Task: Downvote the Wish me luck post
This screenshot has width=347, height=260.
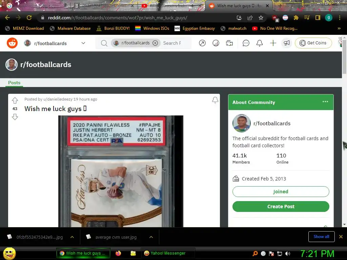Action: click(x=15, y=117)
